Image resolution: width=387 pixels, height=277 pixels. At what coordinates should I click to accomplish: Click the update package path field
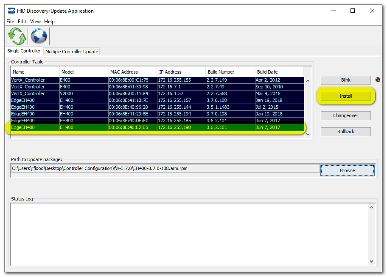point(165,168)
